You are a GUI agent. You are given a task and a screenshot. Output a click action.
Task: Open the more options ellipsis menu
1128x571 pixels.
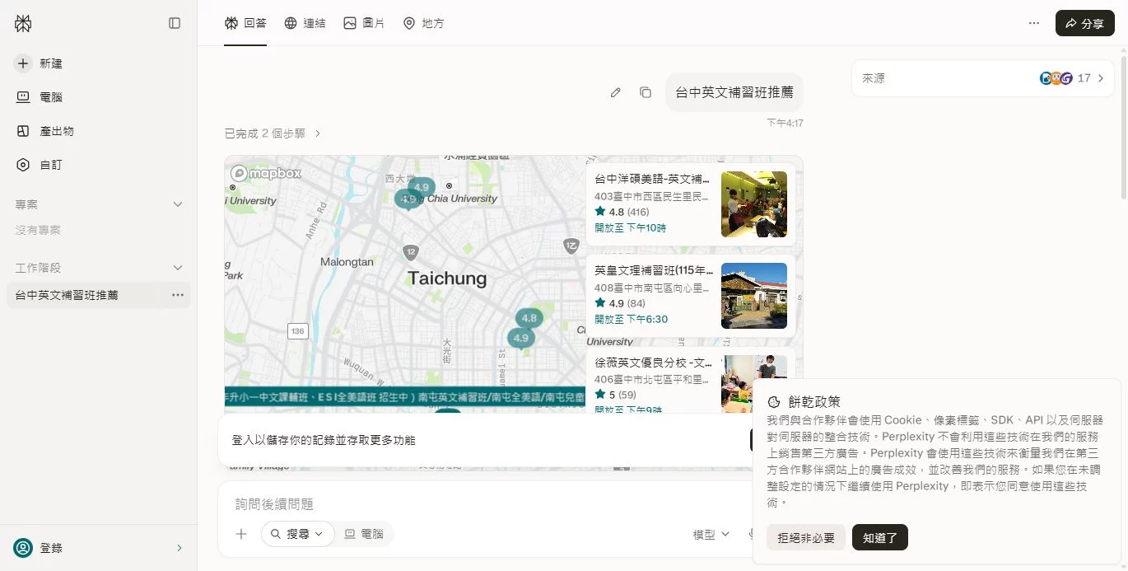pos(1034,23)
